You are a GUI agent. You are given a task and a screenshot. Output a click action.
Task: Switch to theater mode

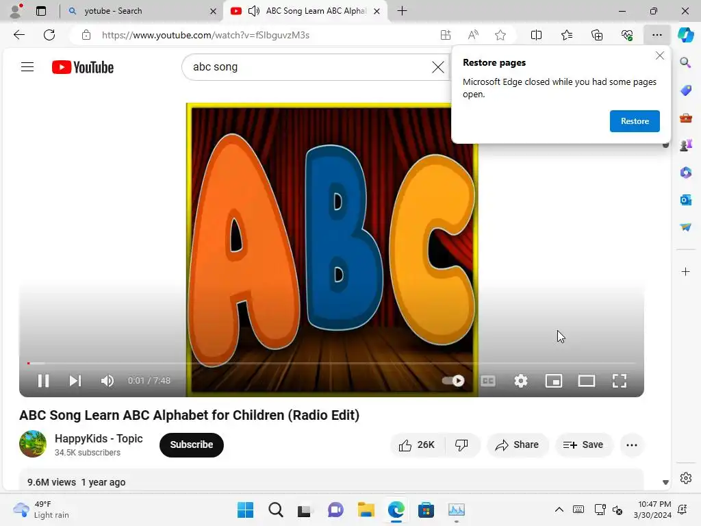[587, 381]
